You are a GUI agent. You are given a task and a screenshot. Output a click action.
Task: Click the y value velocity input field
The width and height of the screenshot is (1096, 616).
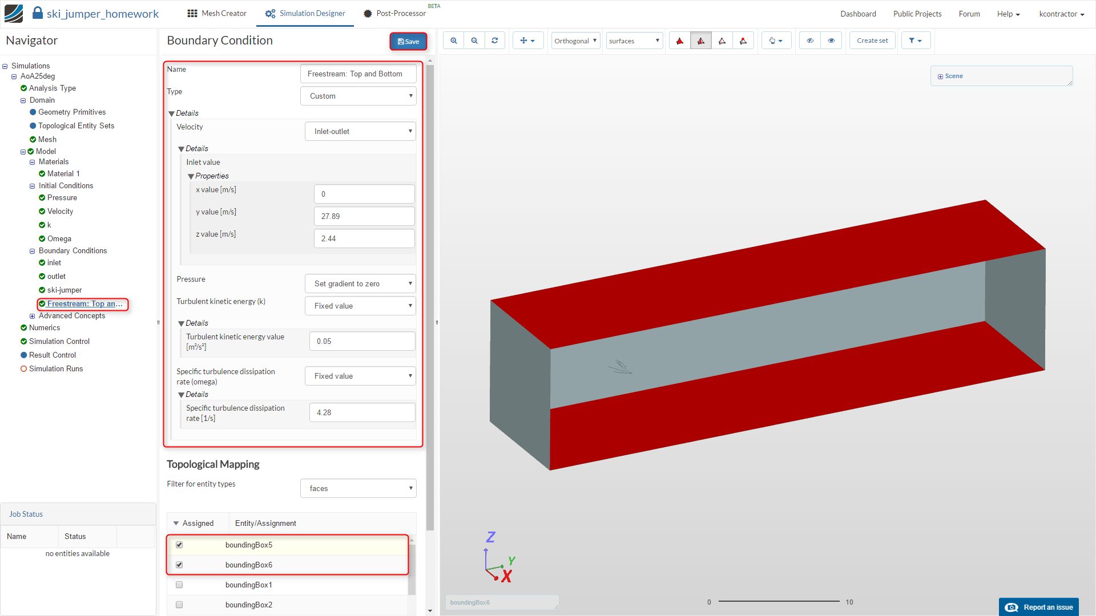[364, 216]
